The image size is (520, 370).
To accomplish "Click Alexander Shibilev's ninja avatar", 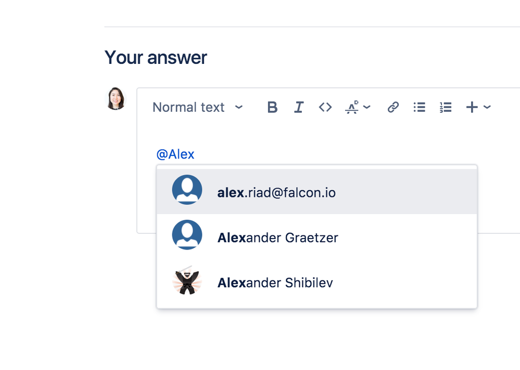I will pos(187,280).
